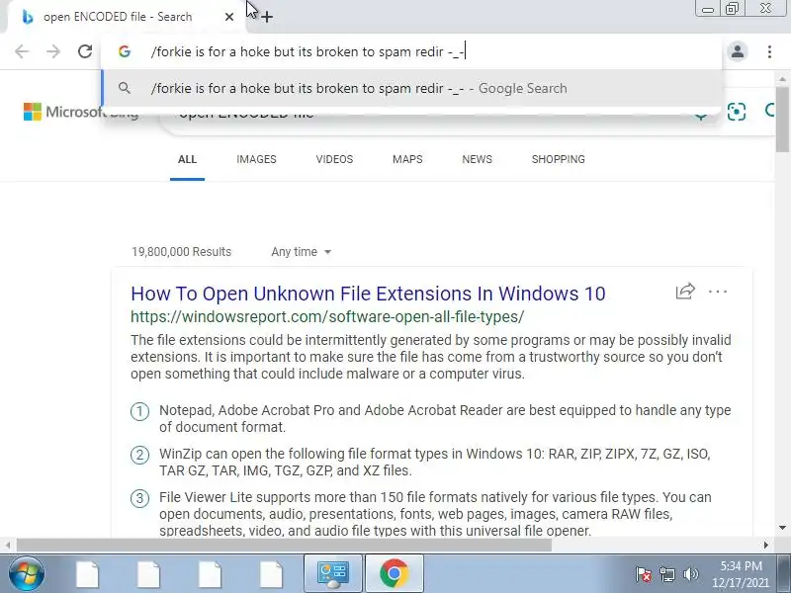Click the scroll-up arrow on the page
The width and height of the screenshot is (791, 593).
tap(782, 79)
